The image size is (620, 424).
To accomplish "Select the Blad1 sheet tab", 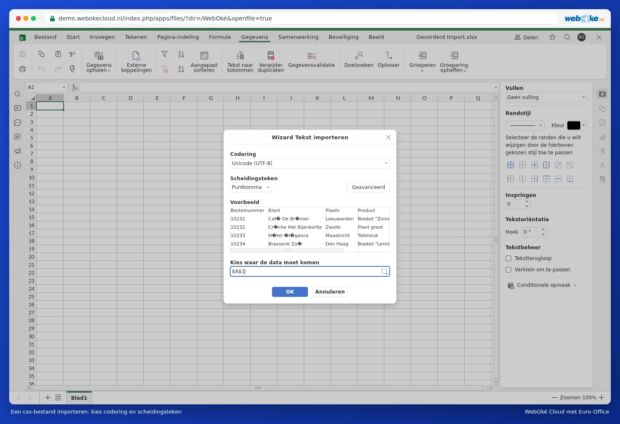I will (x=79, y=398).
